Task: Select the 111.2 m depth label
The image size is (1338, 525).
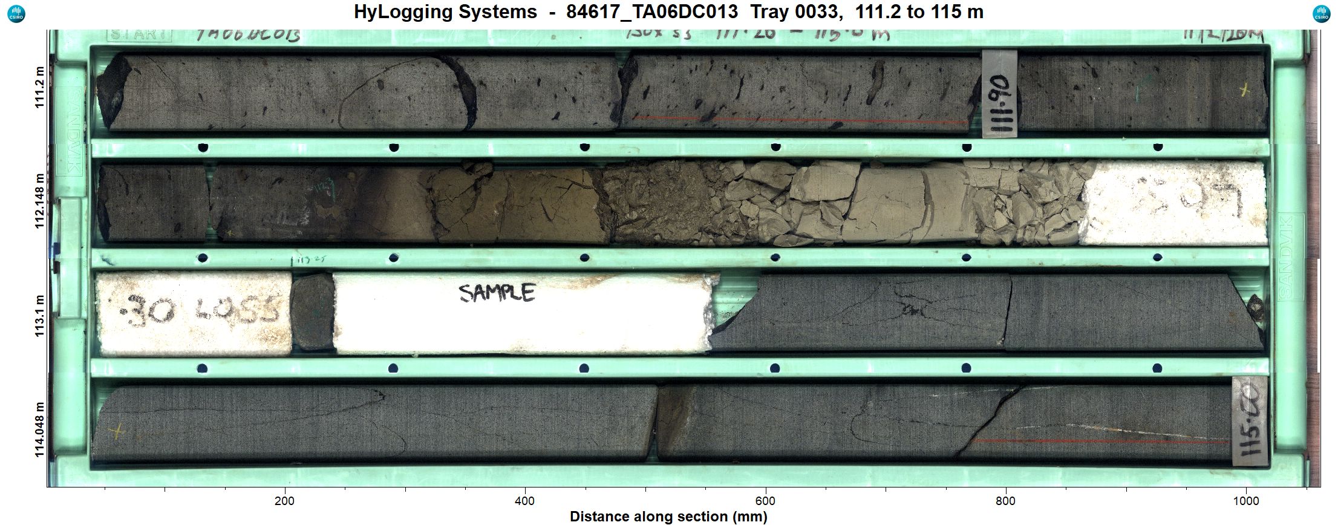Action: 40,87
